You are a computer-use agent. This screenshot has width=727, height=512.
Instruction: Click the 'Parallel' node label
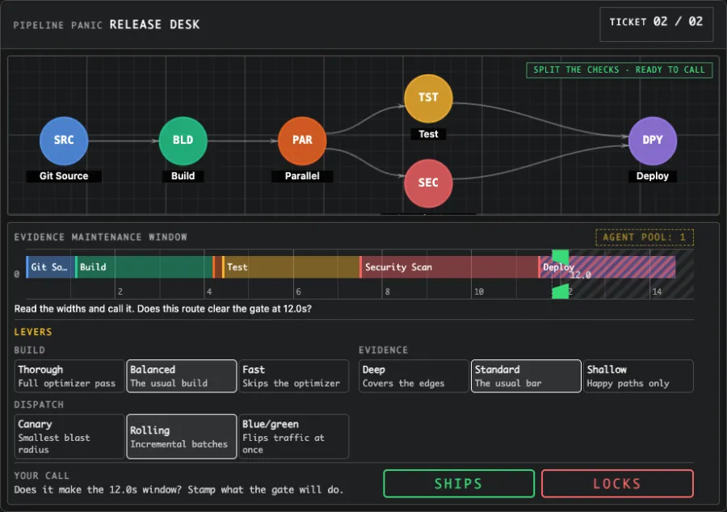pyautogui.click(x=302, y=176)
